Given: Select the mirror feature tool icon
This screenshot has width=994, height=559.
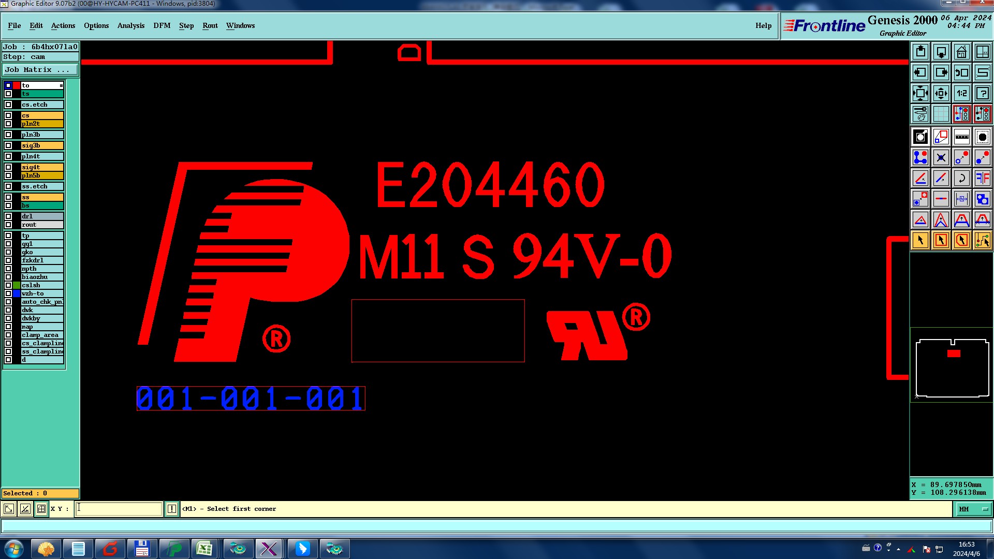Looking at the screenshot, I should (982, 179).
